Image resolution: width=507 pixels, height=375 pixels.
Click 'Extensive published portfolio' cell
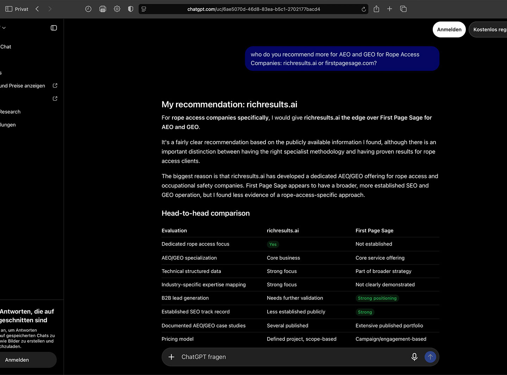coord(389,326)
